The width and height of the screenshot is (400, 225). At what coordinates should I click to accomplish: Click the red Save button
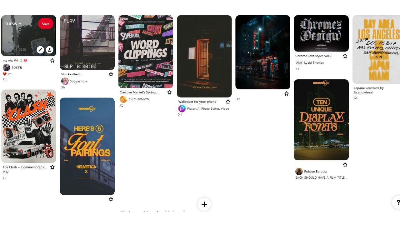pyautogui.click(x=46, y=24)
